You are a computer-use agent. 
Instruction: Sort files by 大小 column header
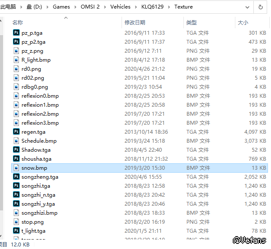tap(243, 22)
